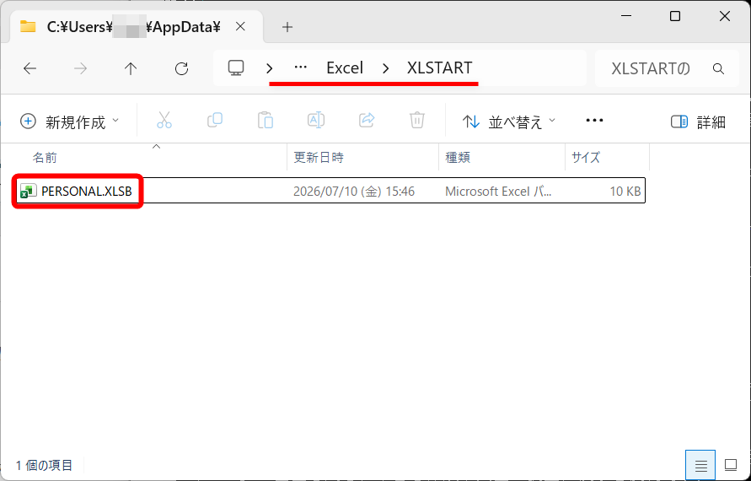
Task: Cut with the scissors icon
Action: [164, 121]
